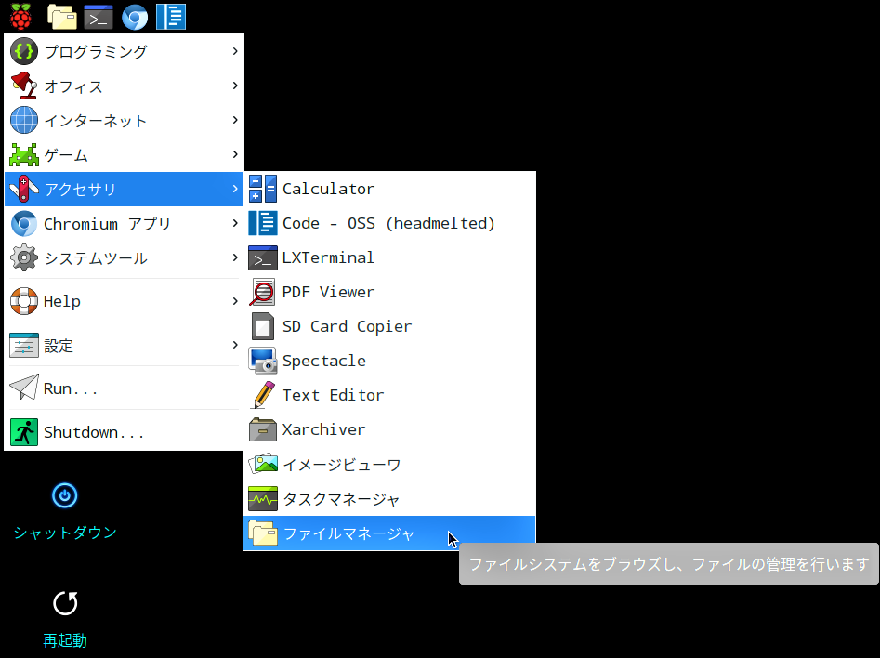Select the ゲーム category label
The image size is (880, 658).
66,155
